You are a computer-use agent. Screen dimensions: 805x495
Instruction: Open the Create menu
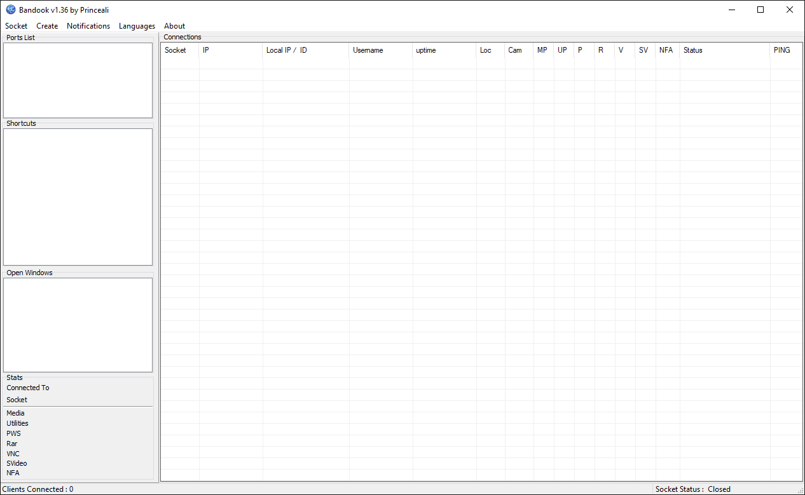click(47, 26)
